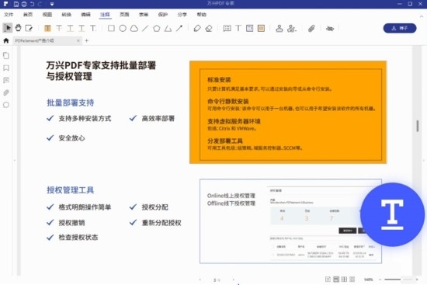This screenshot has height=285, width=427.
Task: Switch to the 页面 tab
Action: 124,15
